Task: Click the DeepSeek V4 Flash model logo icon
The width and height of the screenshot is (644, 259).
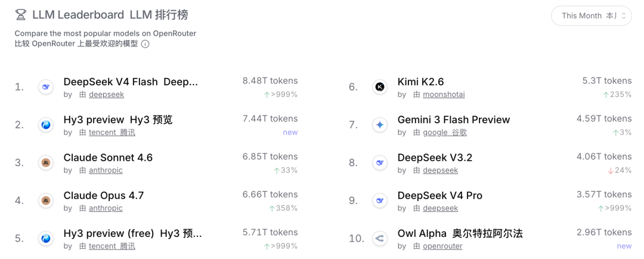Action: 45,87
